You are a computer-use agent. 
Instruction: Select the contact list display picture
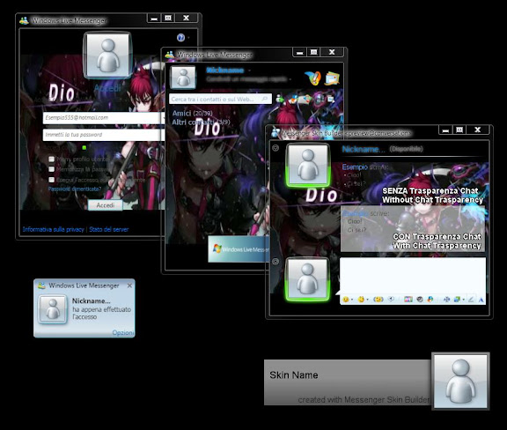(x=183, y=78)
